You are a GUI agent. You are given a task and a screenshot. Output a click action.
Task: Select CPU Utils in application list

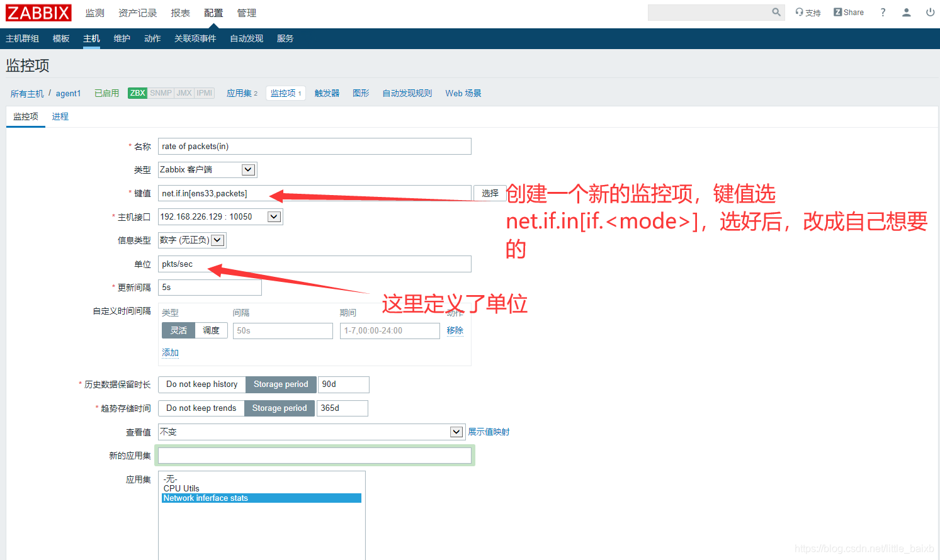[261, 489]
